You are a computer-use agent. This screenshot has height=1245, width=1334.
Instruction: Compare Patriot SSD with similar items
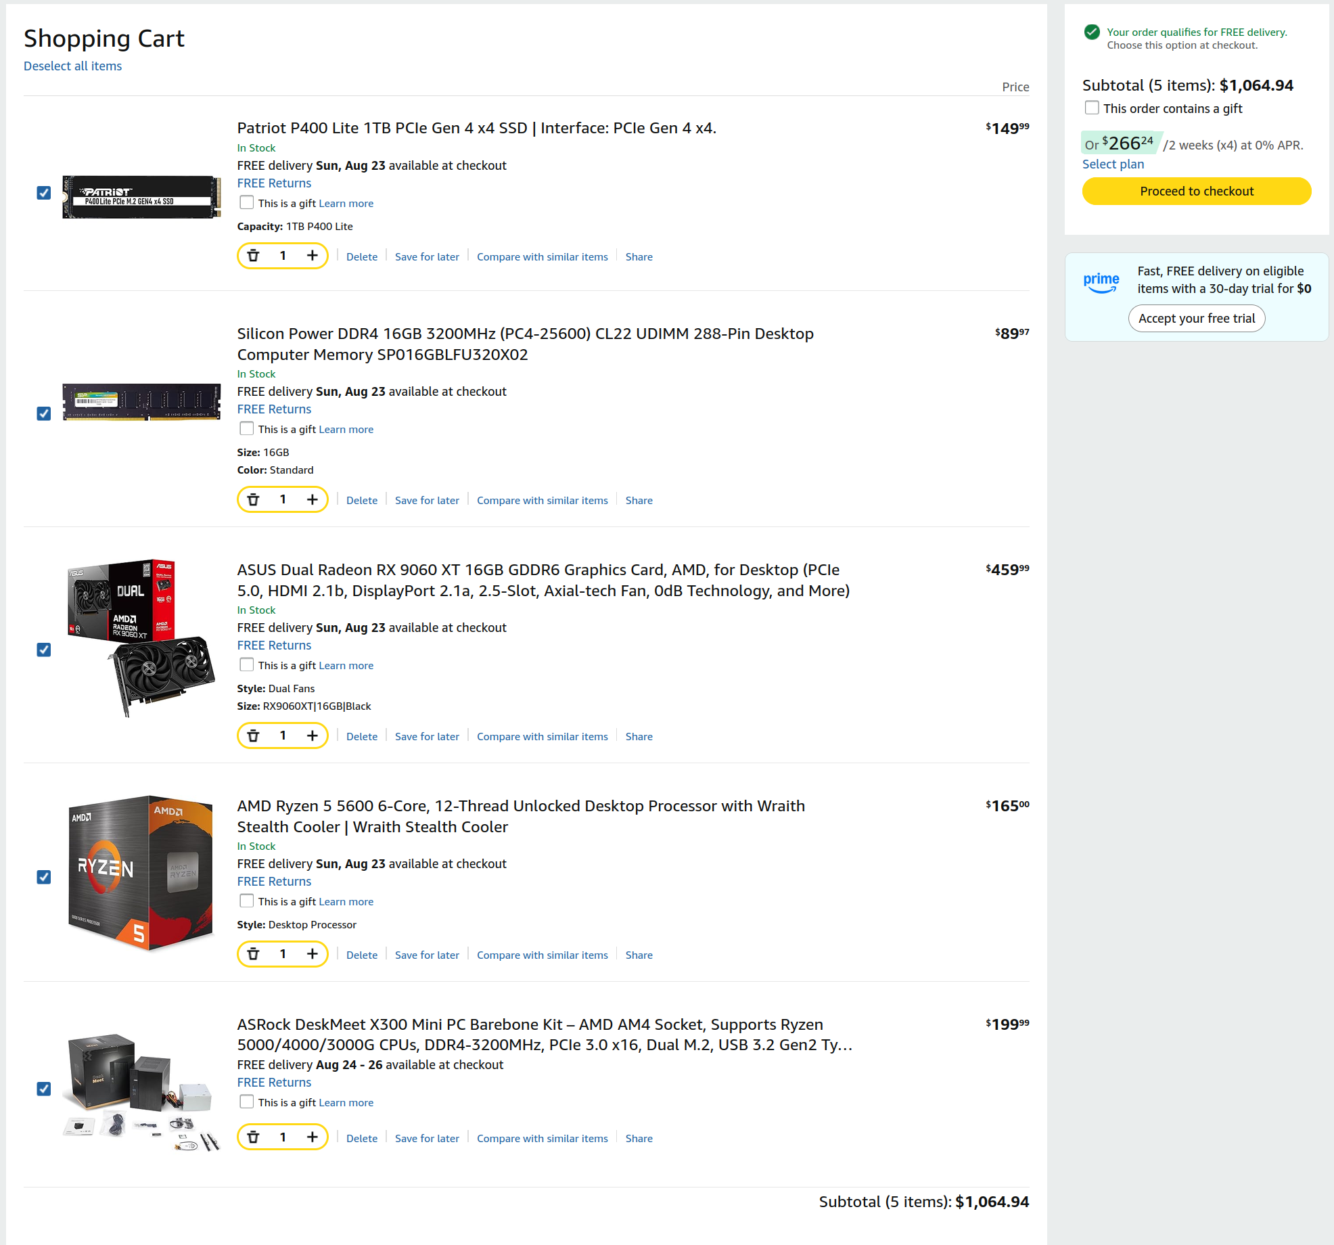pyautogui.click(x=543, y=256)
